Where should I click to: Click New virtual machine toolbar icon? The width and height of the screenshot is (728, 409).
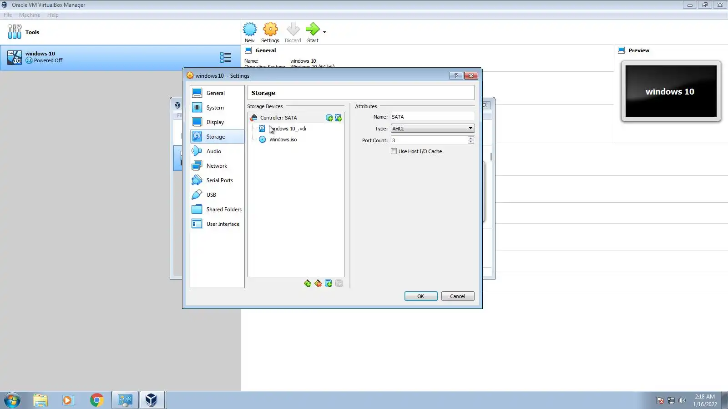[250, 32]
